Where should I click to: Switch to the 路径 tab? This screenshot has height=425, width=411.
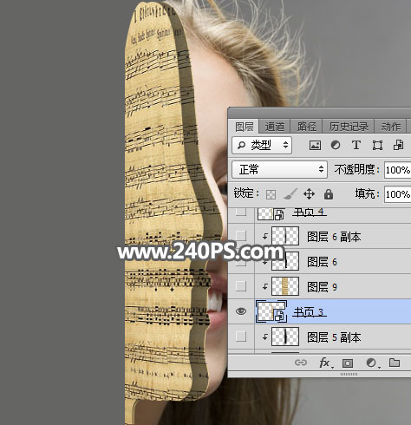click(307, 127)
